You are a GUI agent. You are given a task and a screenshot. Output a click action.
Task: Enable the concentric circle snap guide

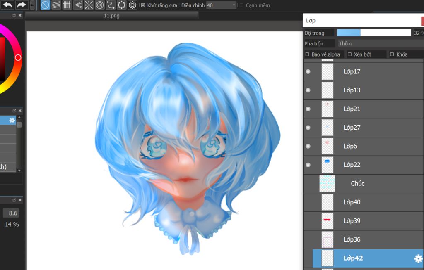[x=100, y=5]
